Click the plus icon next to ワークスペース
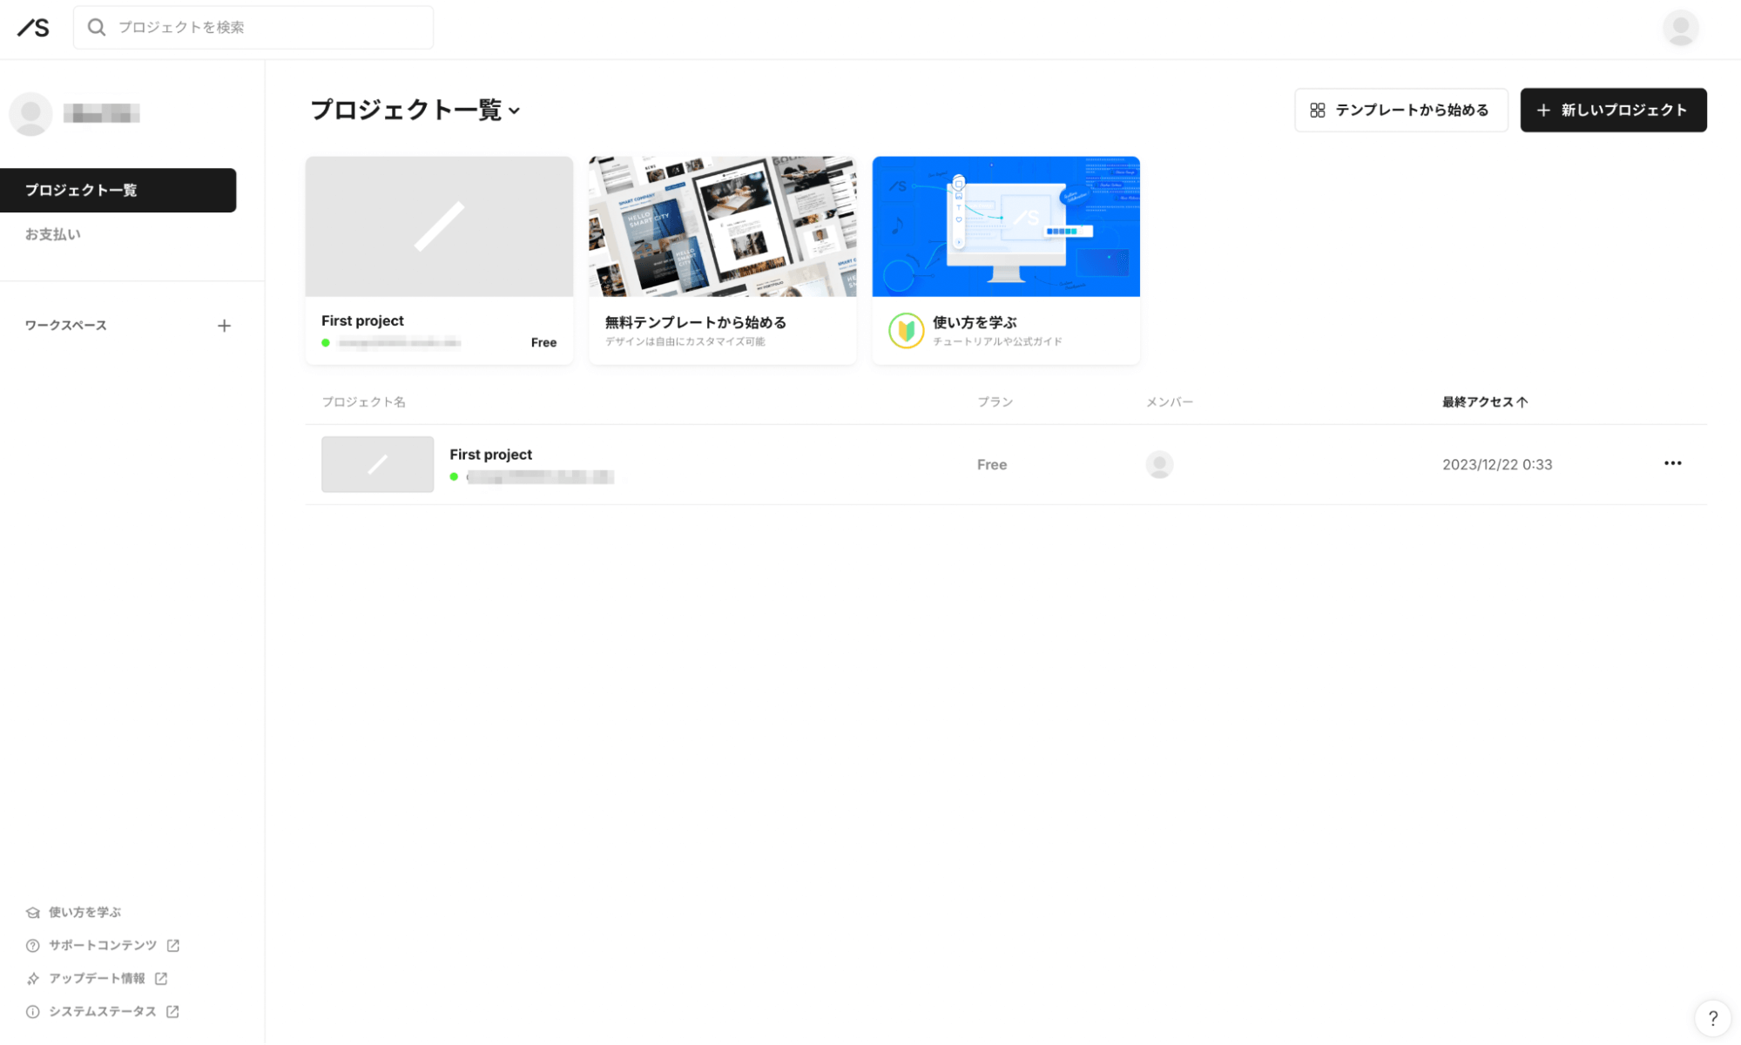Viewport: 1741px width, 1045px height. [x=225, y=325]
